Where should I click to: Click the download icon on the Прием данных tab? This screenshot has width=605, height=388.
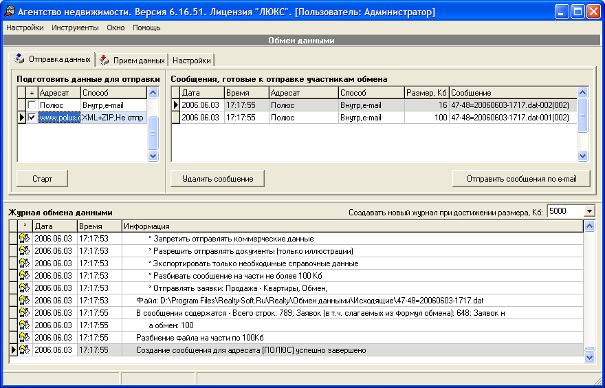(104, 60)
